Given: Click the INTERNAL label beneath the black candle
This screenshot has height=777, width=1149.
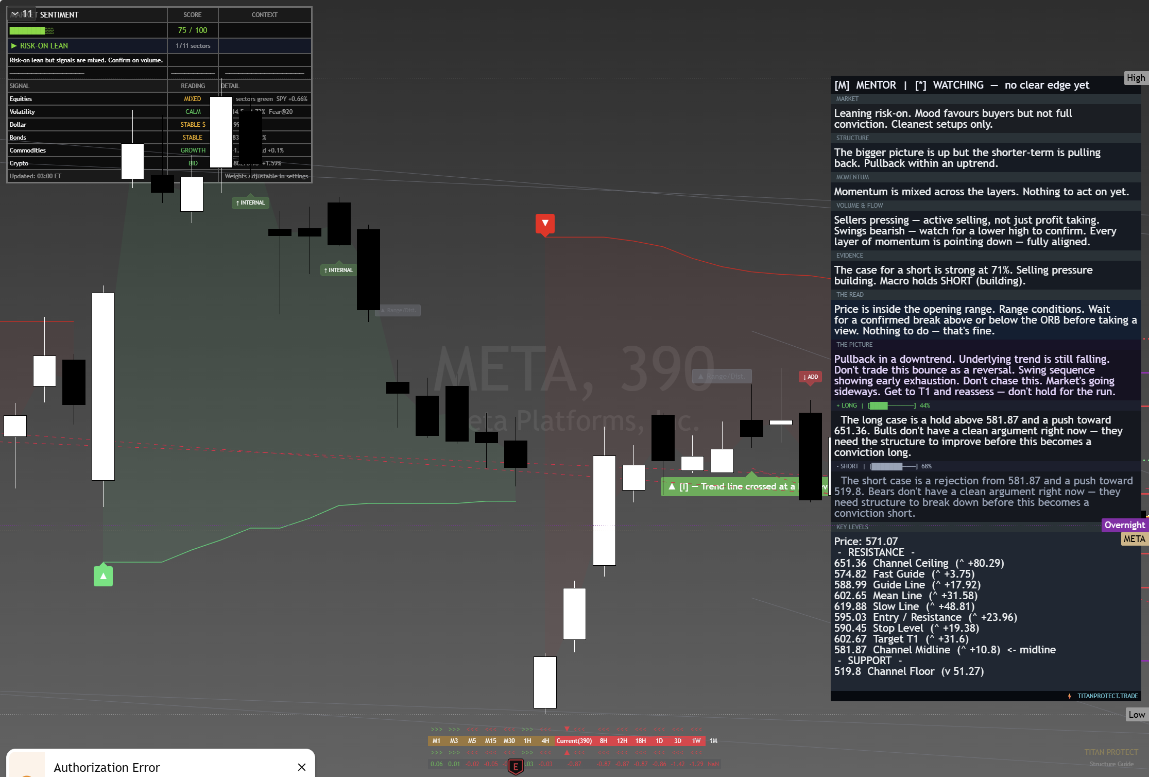Looking at the screenshot, I should tap(338, 270).
